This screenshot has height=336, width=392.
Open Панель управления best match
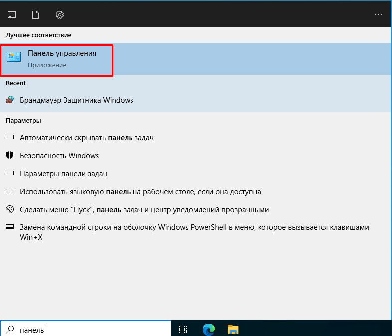(195, 59)
